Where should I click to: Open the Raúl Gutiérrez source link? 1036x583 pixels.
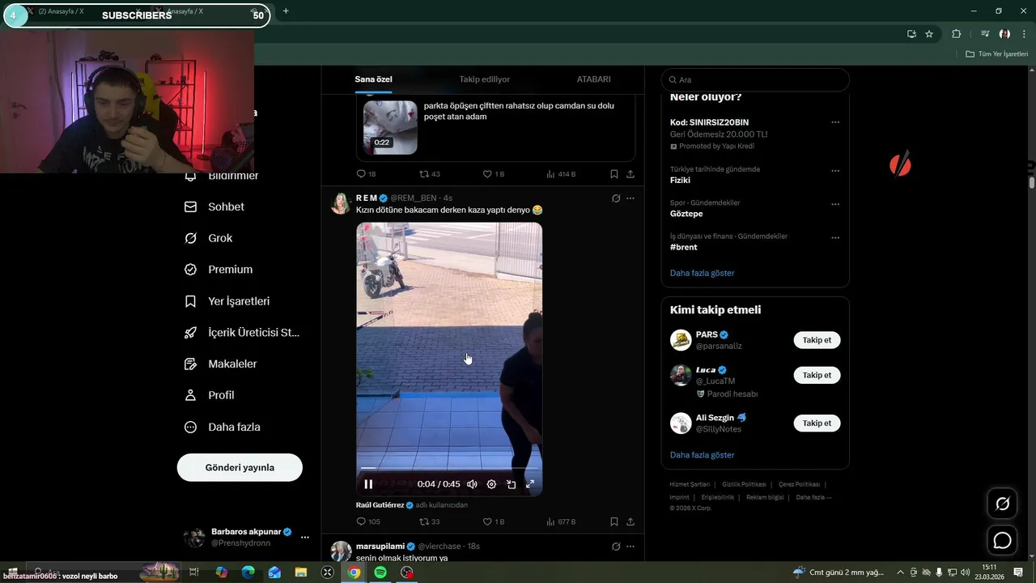[380, 505]
